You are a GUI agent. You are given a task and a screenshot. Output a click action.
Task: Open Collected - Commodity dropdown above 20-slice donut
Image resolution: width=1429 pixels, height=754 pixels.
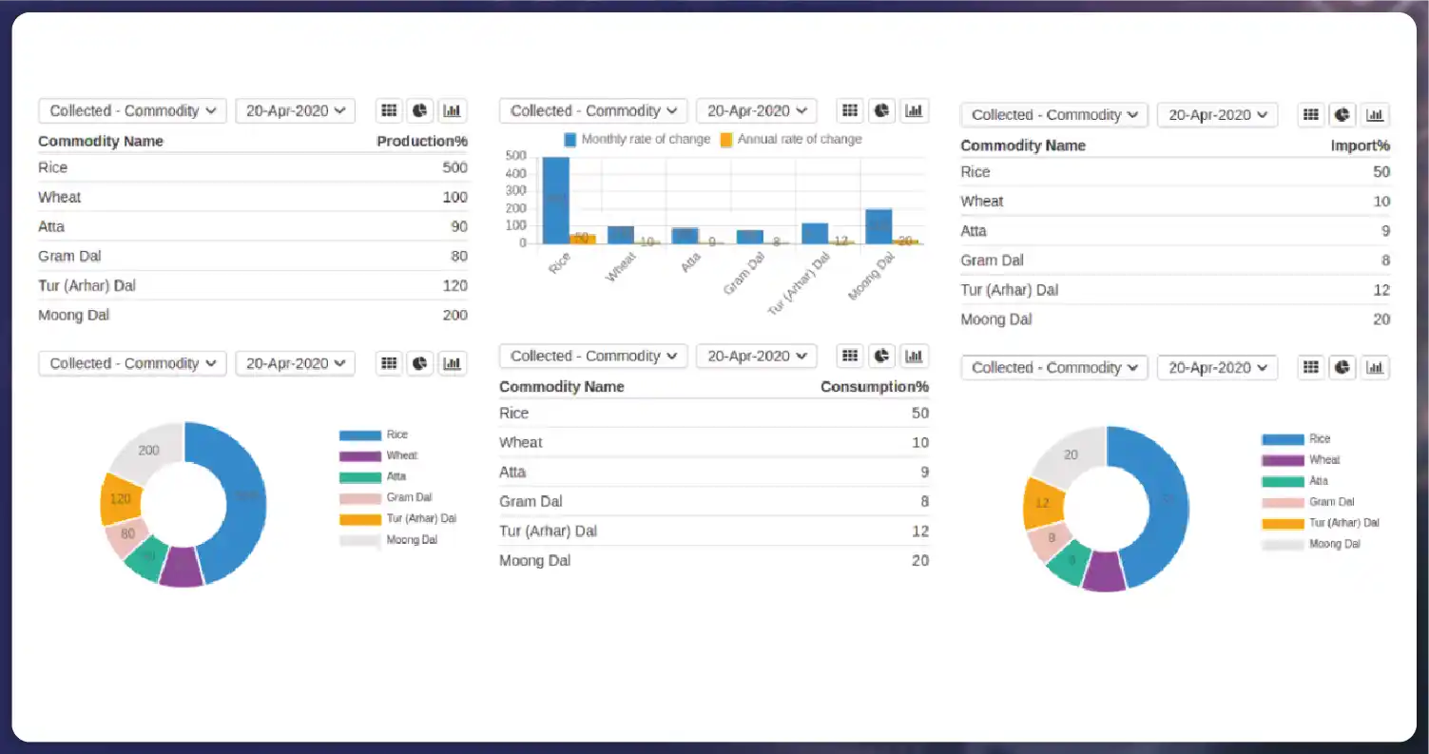[1054, 367]
